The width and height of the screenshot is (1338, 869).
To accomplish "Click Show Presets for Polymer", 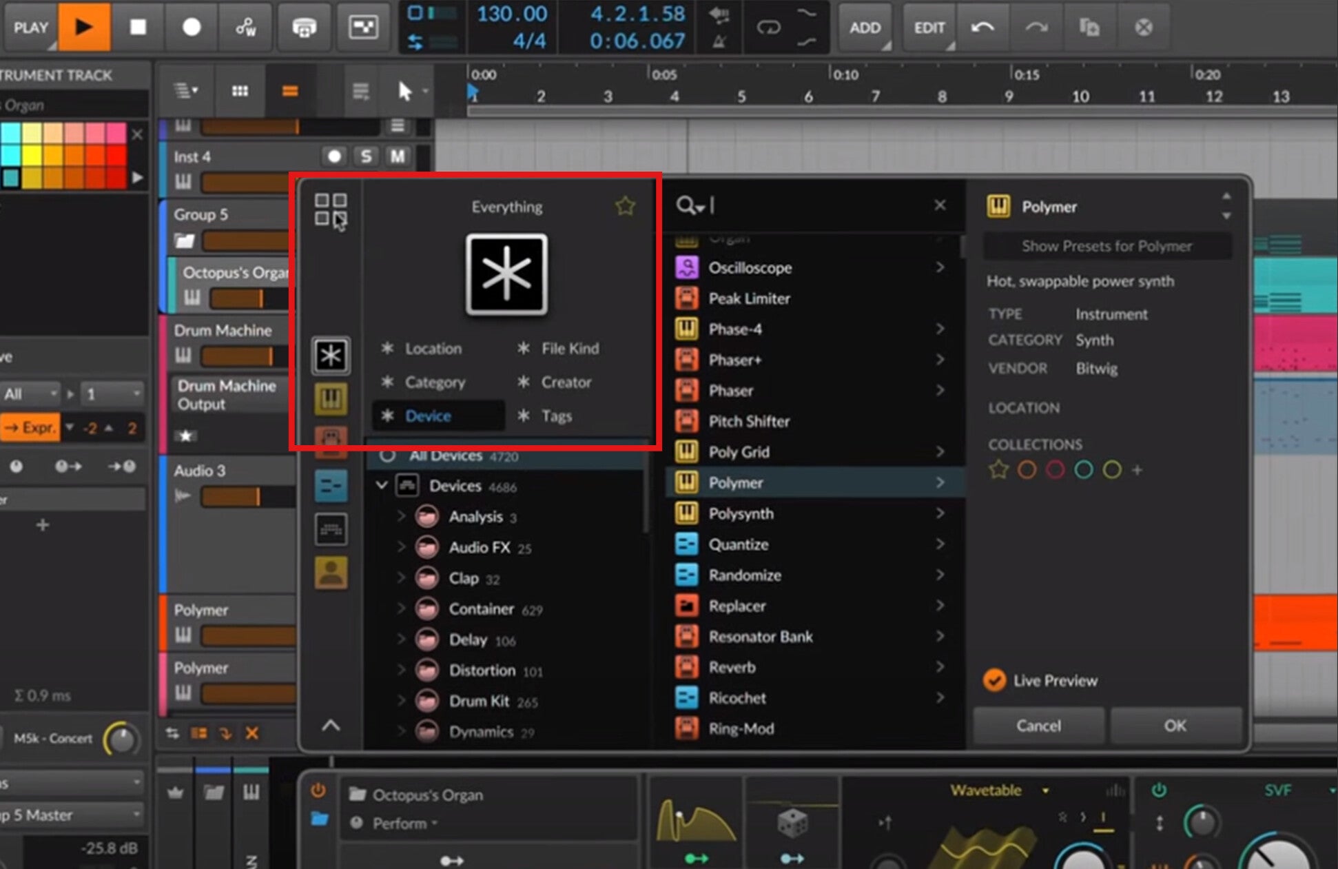I will pyautogui.click(x=1107, y=246).
